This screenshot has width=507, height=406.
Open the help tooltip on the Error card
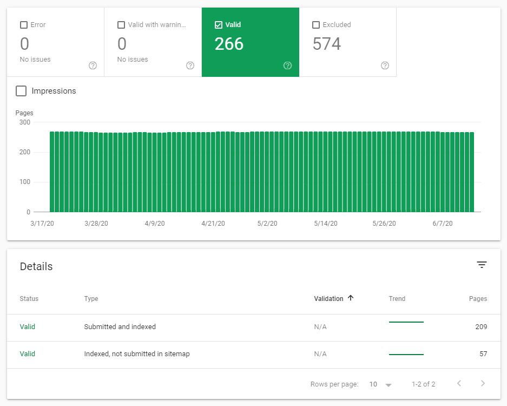point(93,66)
